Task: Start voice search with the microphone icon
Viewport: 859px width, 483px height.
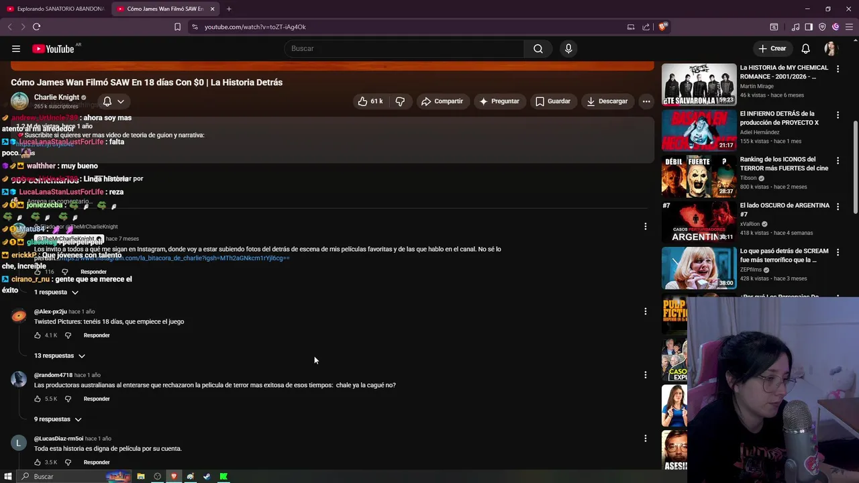Action: click(x=568, y=48)
